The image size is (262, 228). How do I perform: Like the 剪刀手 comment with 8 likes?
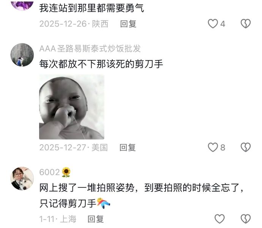coord(213,147)
